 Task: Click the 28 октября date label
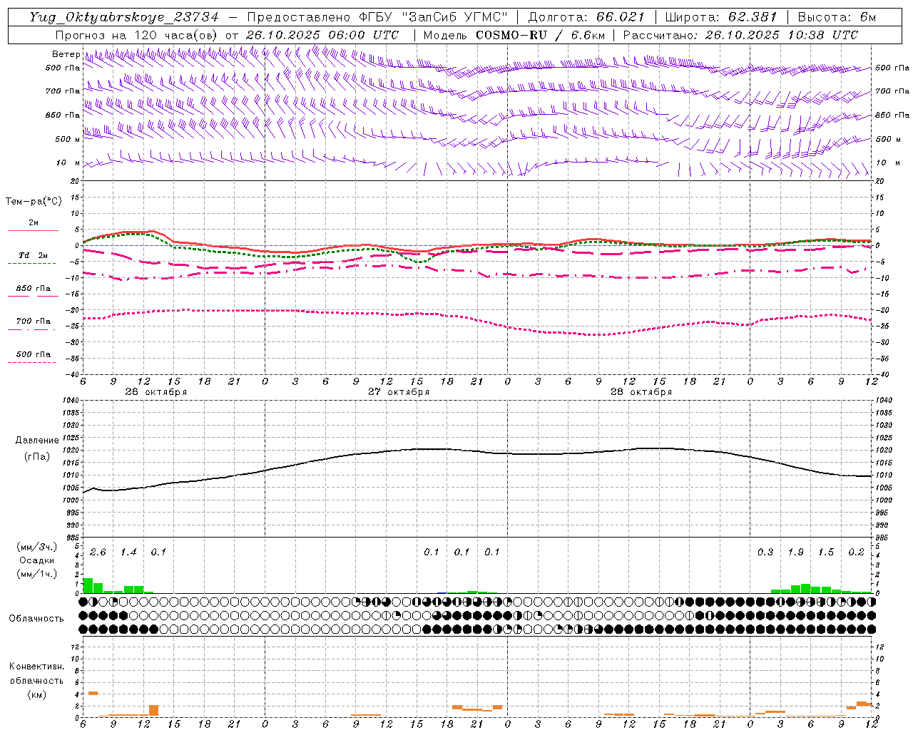641,392
